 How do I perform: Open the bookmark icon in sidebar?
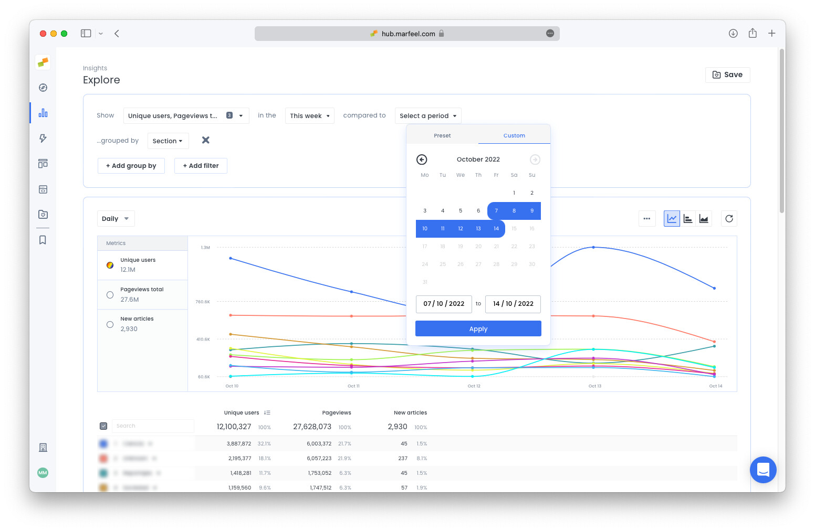pyautogui.click(x=43, y=240)
